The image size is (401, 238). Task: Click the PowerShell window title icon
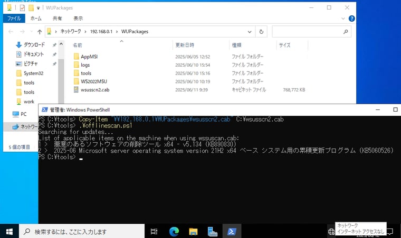[x=44, y=110]
